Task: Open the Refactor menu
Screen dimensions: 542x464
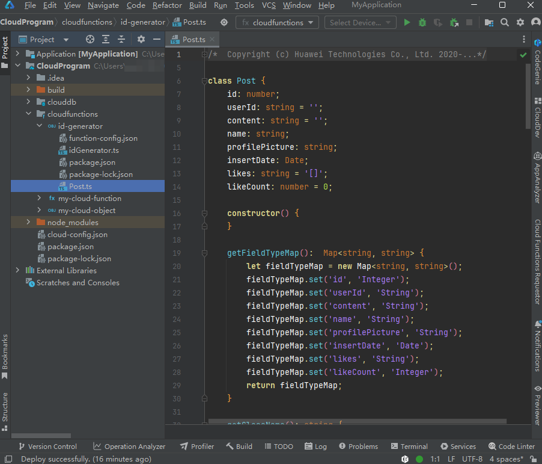Action: click(167, 5)
